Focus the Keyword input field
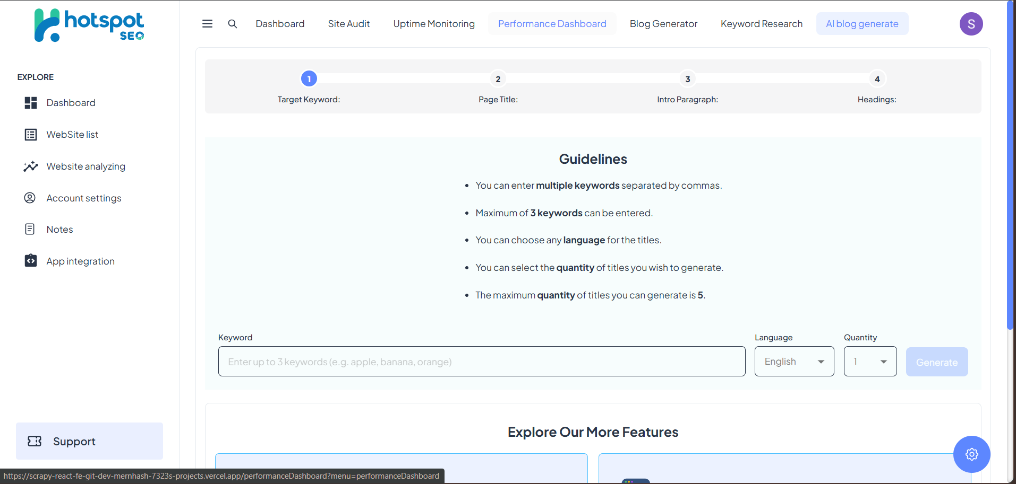Image resolution: width=1016 pixels, height=484 pixels. pyautogui.click(x=481, y=362)
